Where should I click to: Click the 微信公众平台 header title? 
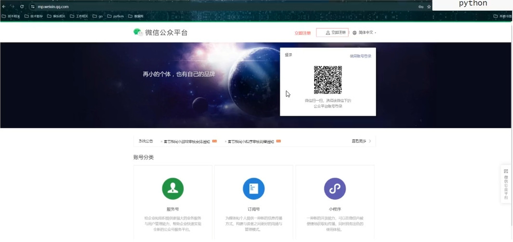[167, 32]
